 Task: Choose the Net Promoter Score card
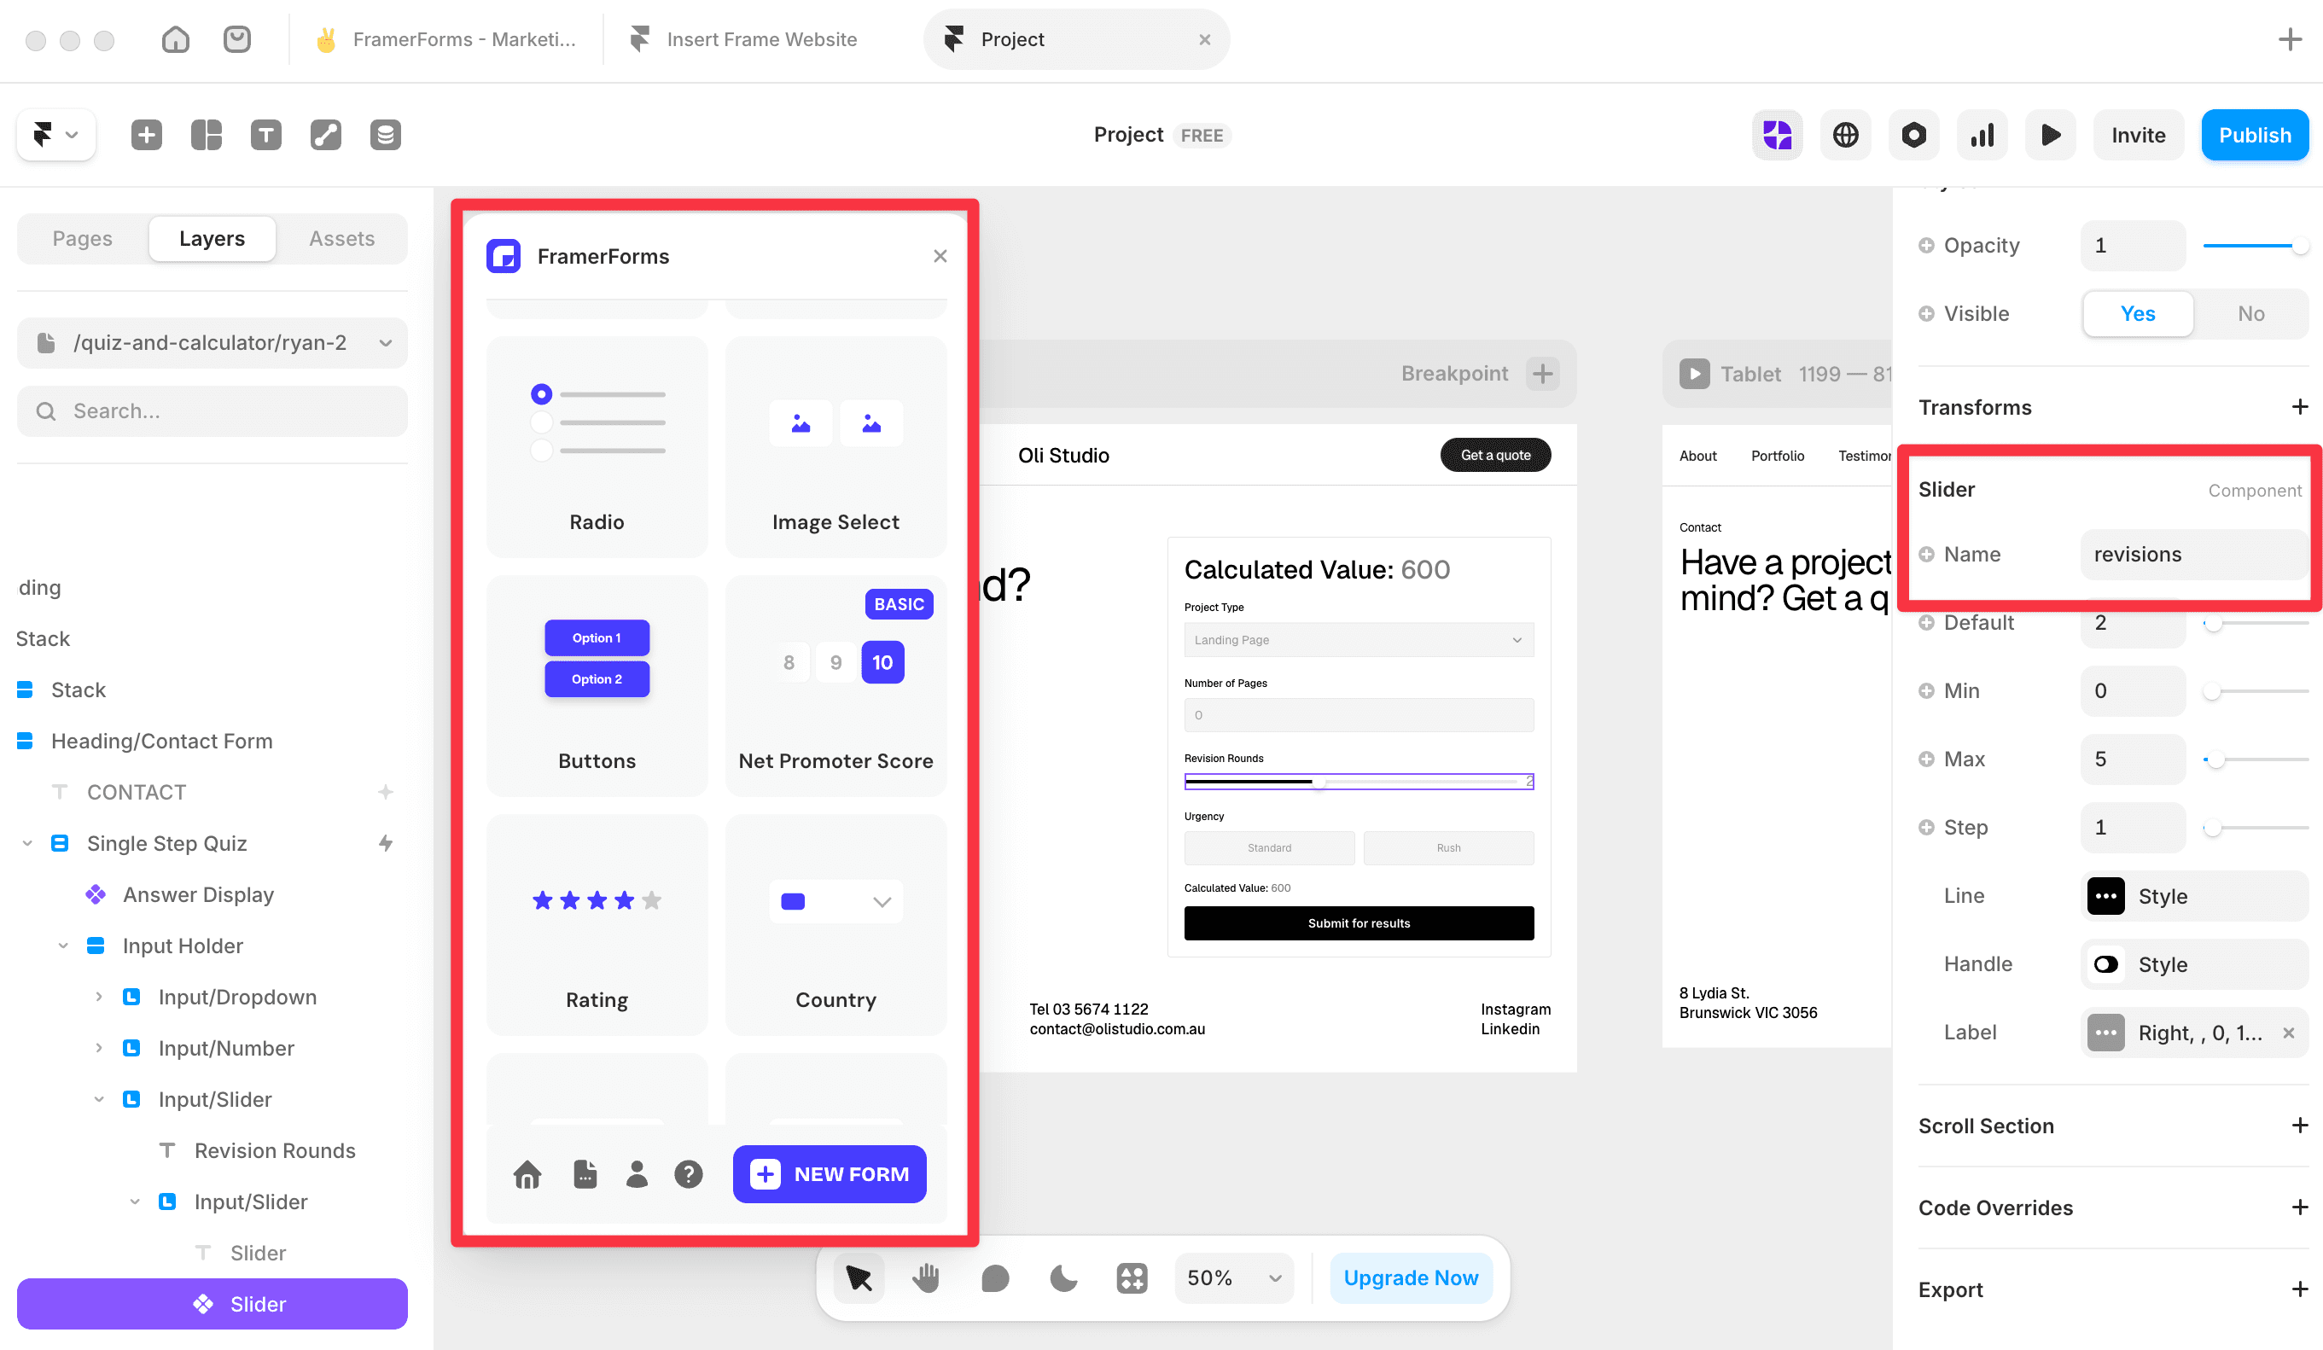[835, 685]
